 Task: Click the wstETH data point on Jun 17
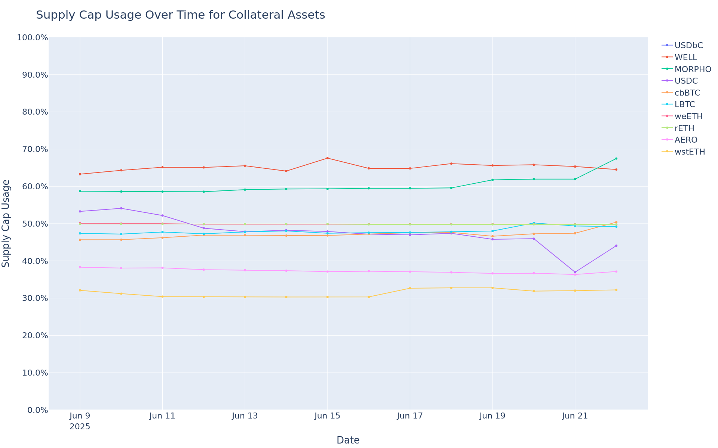410,288
